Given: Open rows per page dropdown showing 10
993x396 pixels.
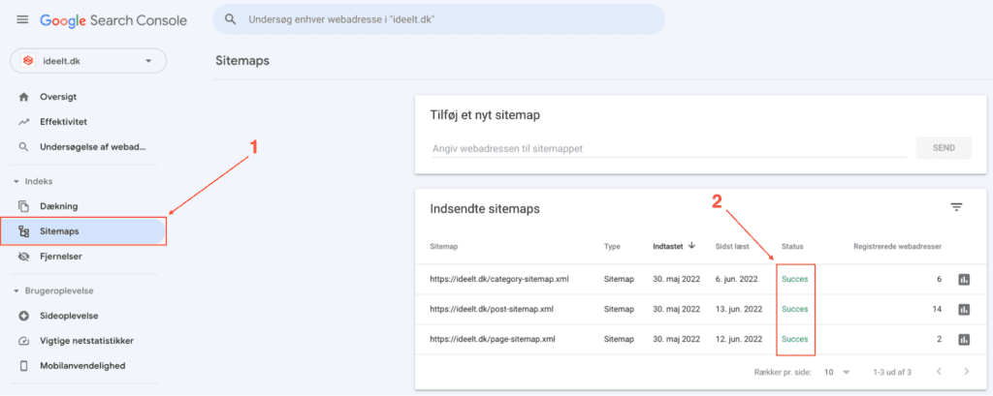Looking at the screenshot, I should pyautogui.click(x=836, y=372).
